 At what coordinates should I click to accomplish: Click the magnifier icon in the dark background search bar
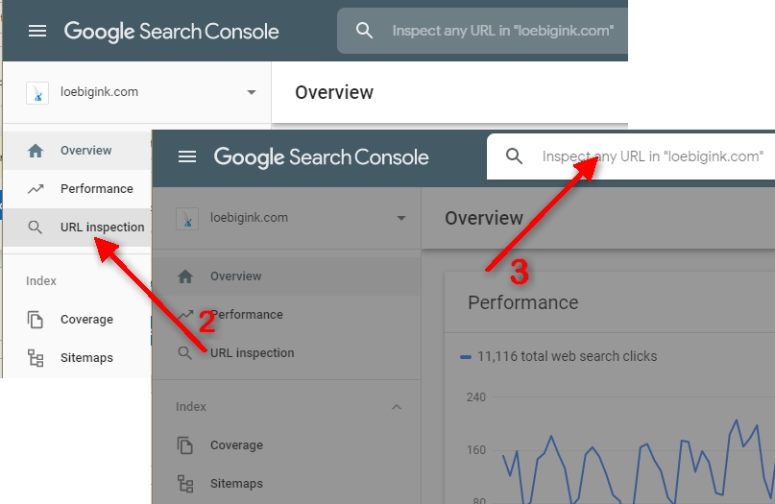(364, 31)
